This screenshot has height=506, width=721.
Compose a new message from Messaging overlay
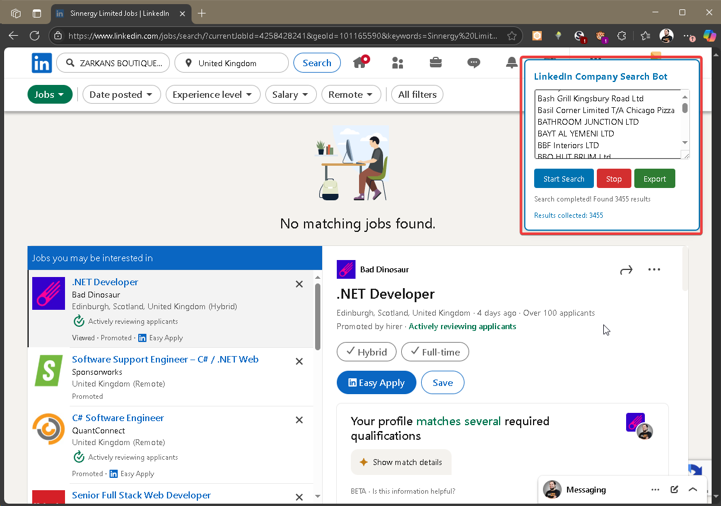click(x=674, y=490)
